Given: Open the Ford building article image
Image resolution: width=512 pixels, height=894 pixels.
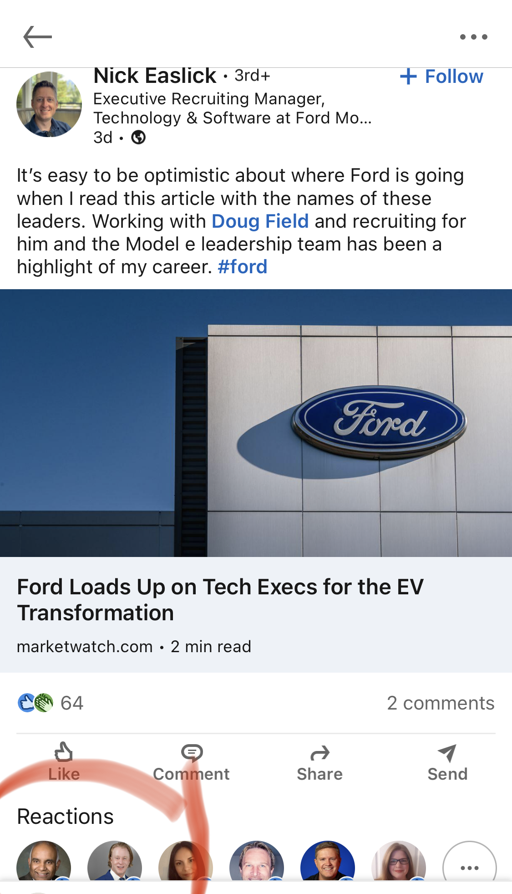Looking at the screenshot, I should point(256,423).
